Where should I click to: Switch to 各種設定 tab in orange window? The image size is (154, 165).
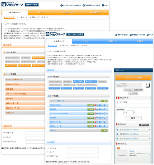95,13
